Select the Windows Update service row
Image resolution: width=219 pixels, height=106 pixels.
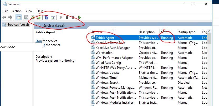click(x=107, y=73)
